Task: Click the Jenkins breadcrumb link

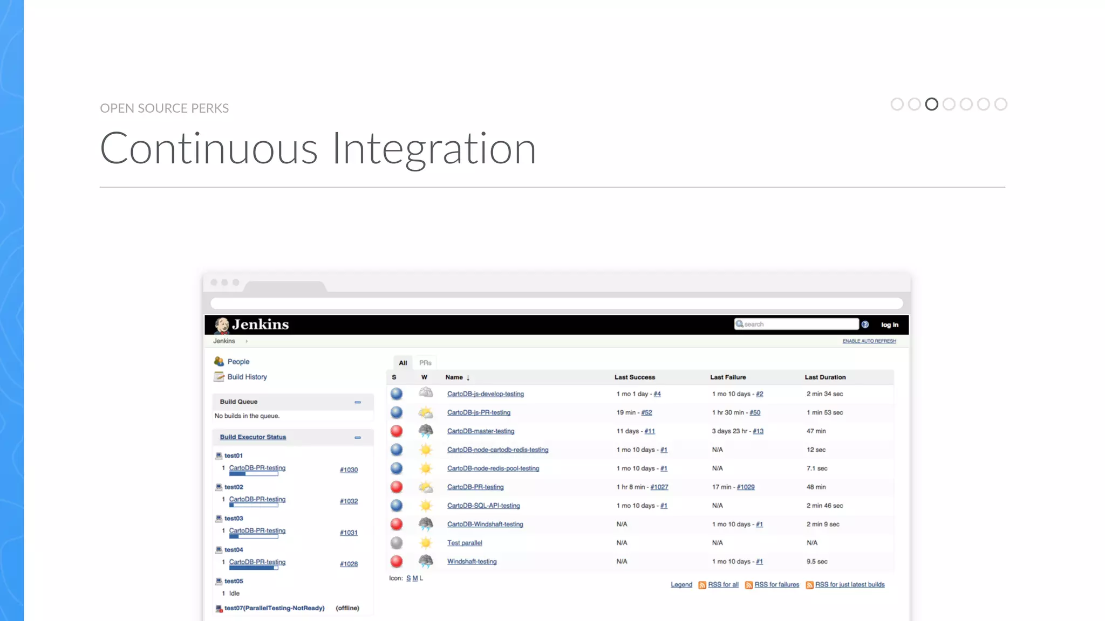Action: [x=224, y=341]
